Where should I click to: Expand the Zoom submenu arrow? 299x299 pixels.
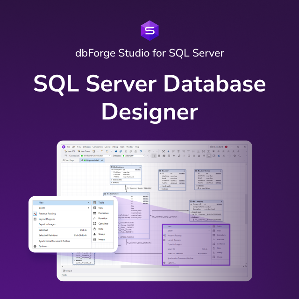[89, 208]
